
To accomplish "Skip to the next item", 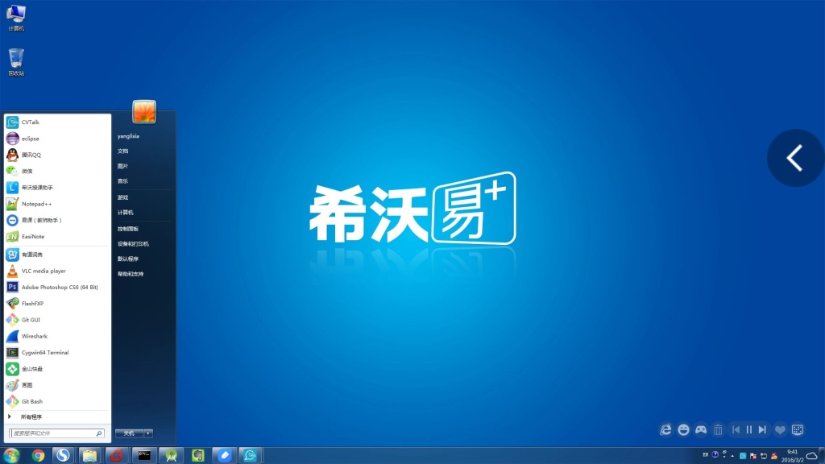I will tap(762, 430).
